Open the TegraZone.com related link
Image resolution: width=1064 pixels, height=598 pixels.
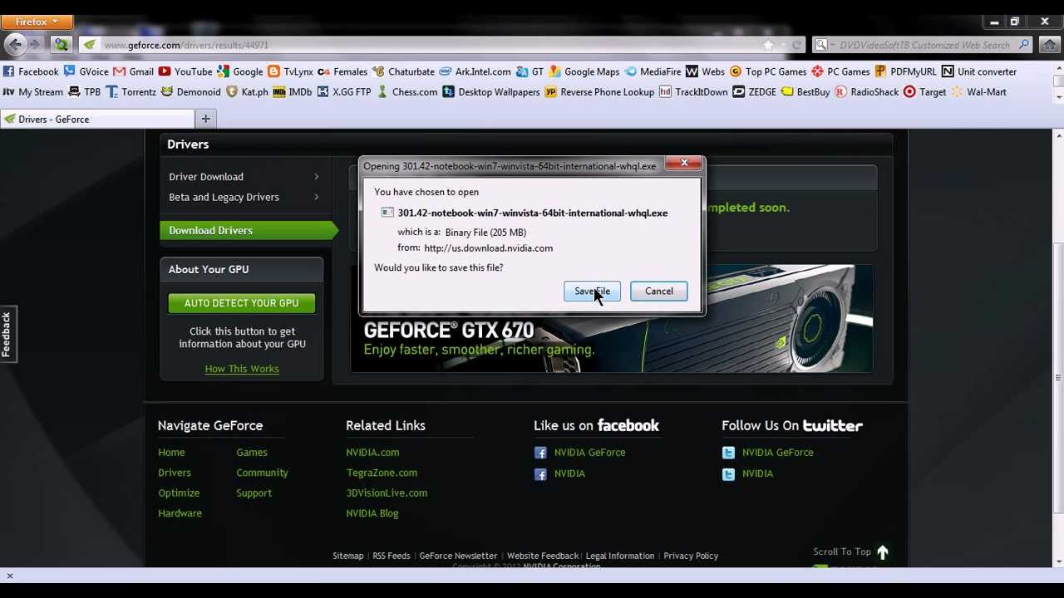point(382,473)
